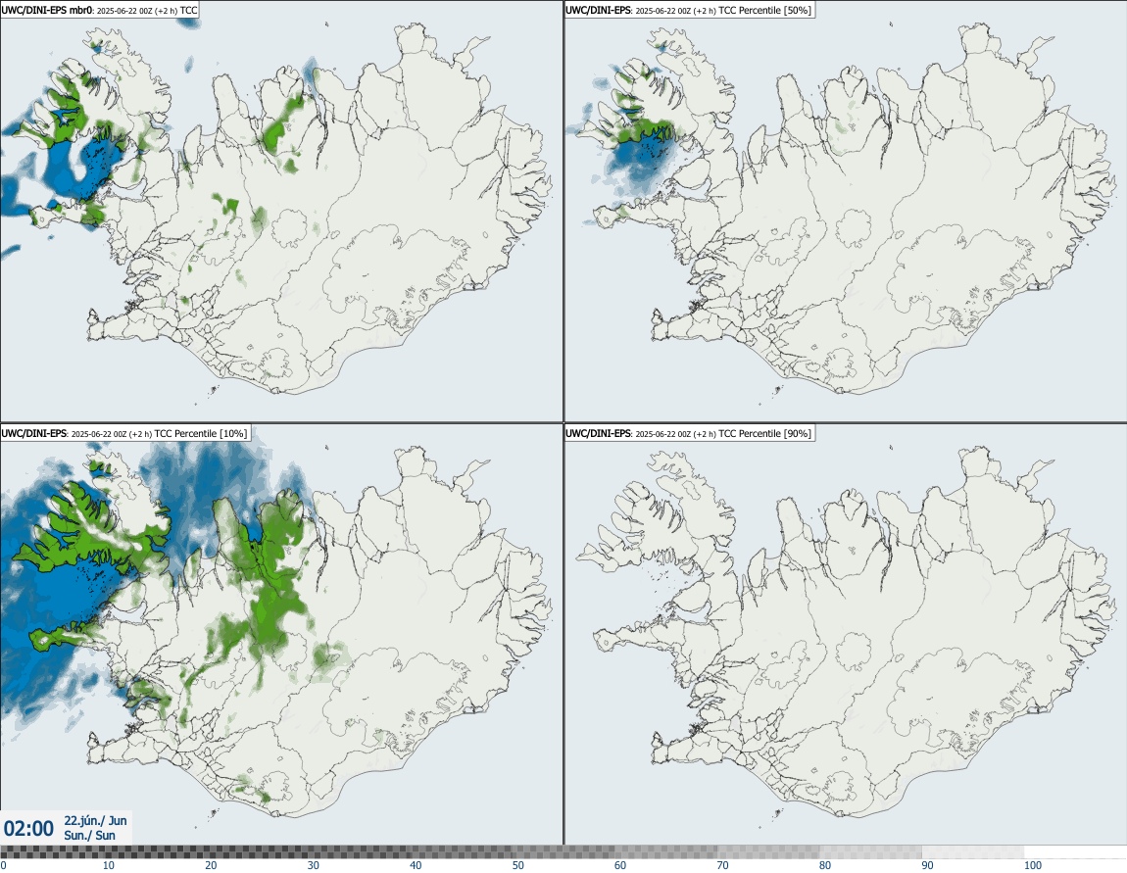Image resolution: width=1127 pixels, height=873 pixels.
Task: Click the TCC Percentile [90%] panel title
Action: coord(689,433)
